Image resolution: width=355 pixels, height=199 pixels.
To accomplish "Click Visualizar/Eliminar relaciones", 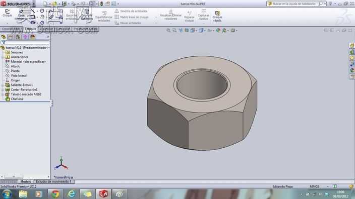I will tap(171, 15).
